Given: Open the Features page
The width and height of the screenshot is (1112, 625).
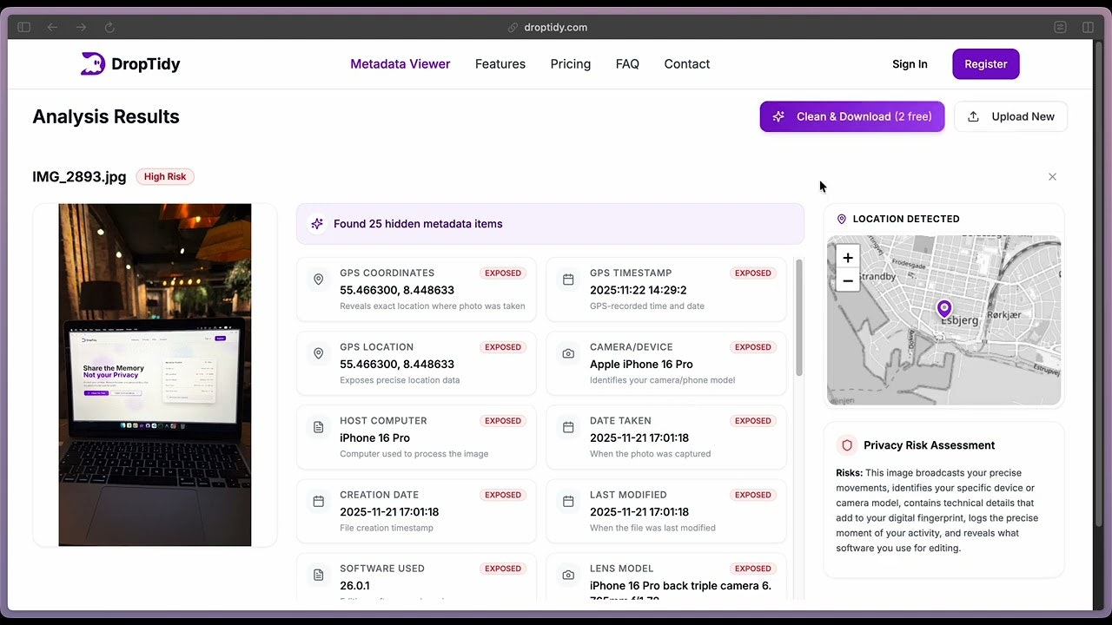Looking at the screenshot, I should click(x=500, y=63).
